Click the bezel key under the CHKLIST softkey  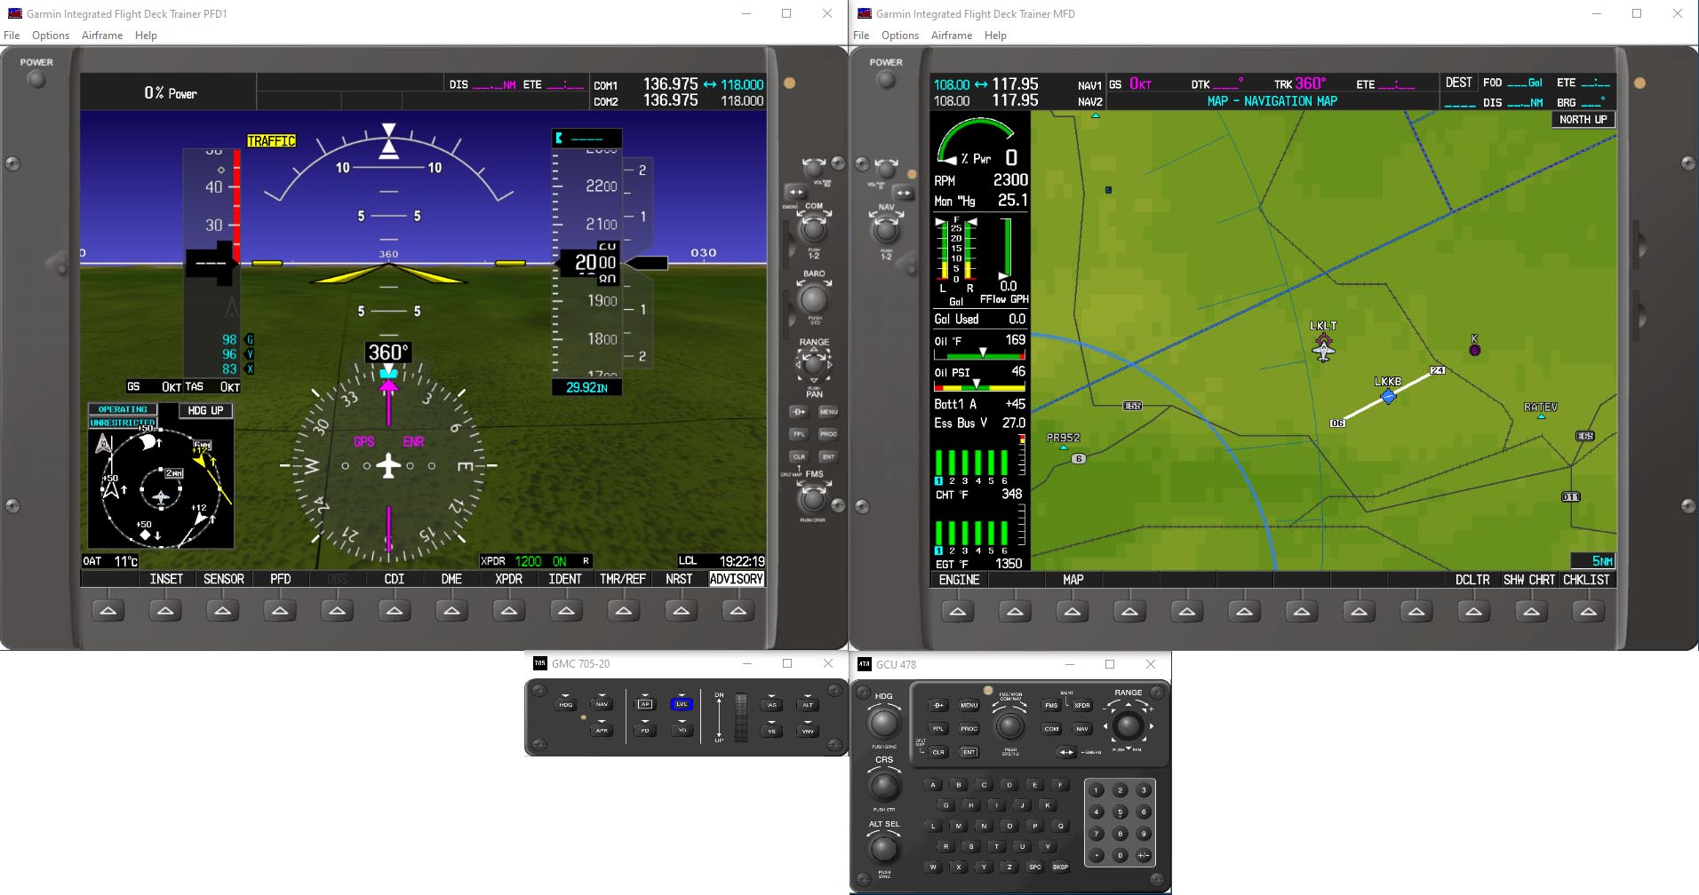tap(1588, 612)
